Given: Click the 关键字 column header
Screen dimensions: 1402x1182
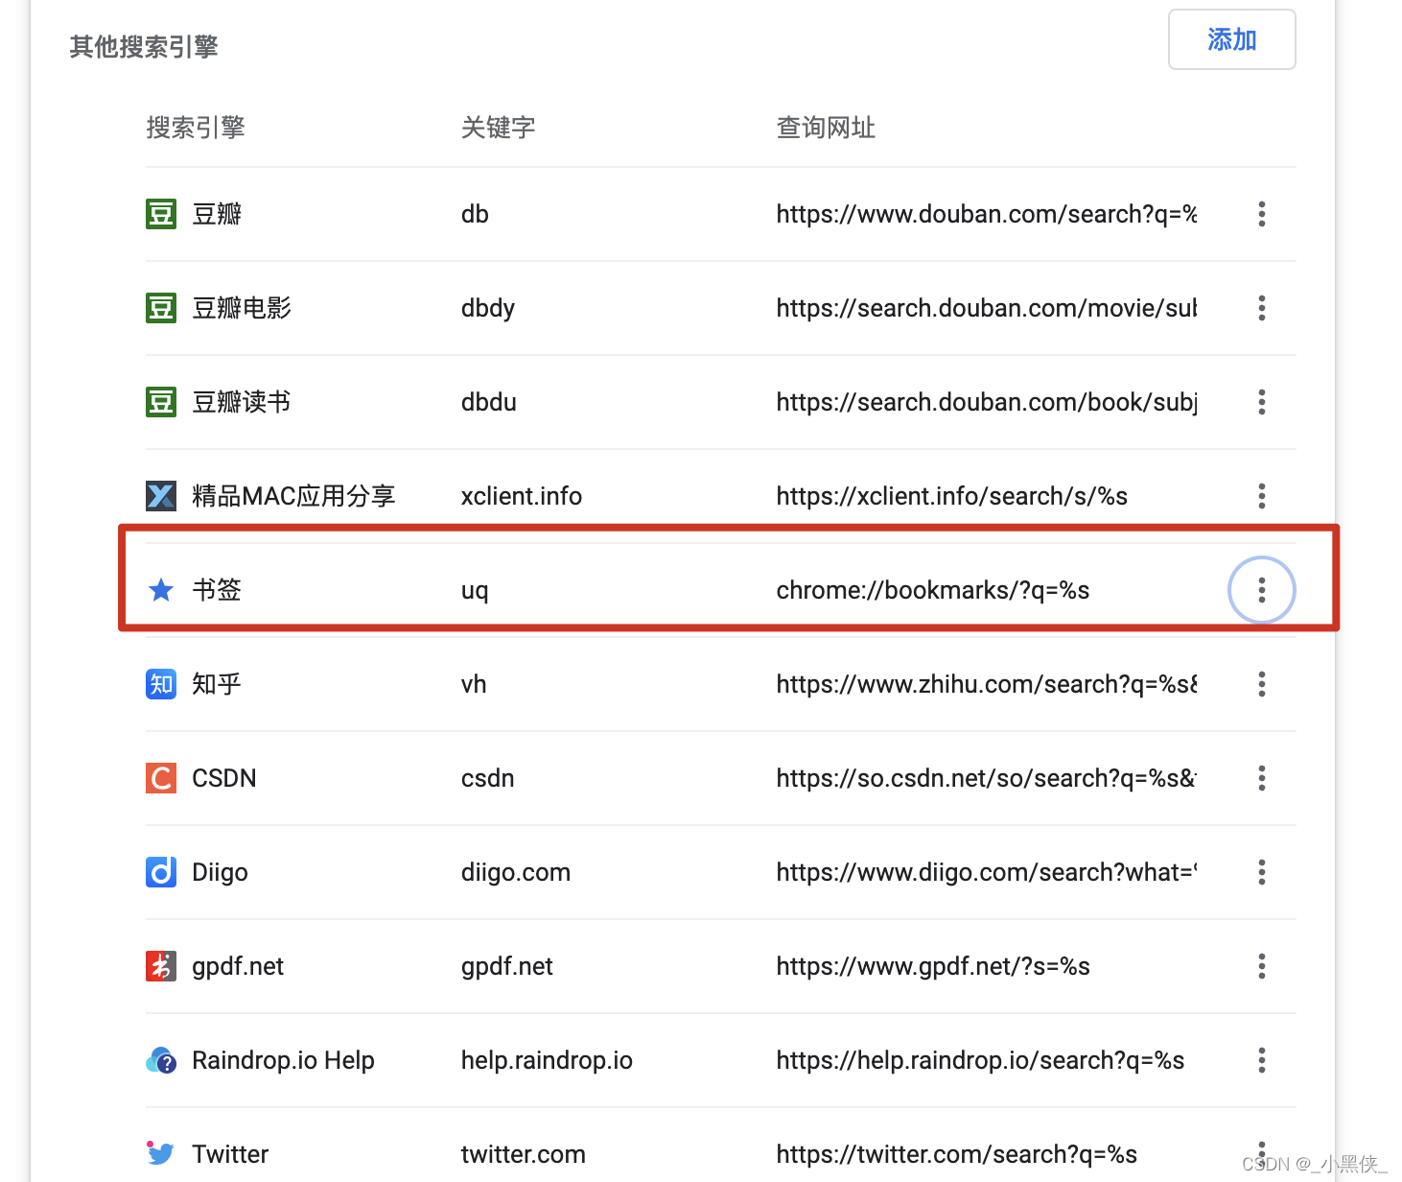Looking at the screenshot, I should pos(499,128).
